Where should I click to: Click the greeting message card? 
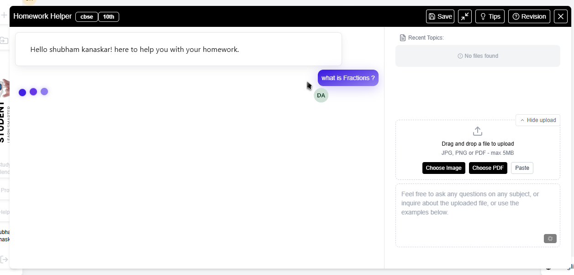pyautogui.click(x=179, y=49)
